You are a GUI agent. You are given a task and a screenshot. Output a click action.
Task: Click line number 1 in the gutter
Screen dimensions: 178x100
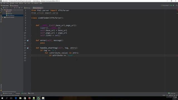coord(25,11)
